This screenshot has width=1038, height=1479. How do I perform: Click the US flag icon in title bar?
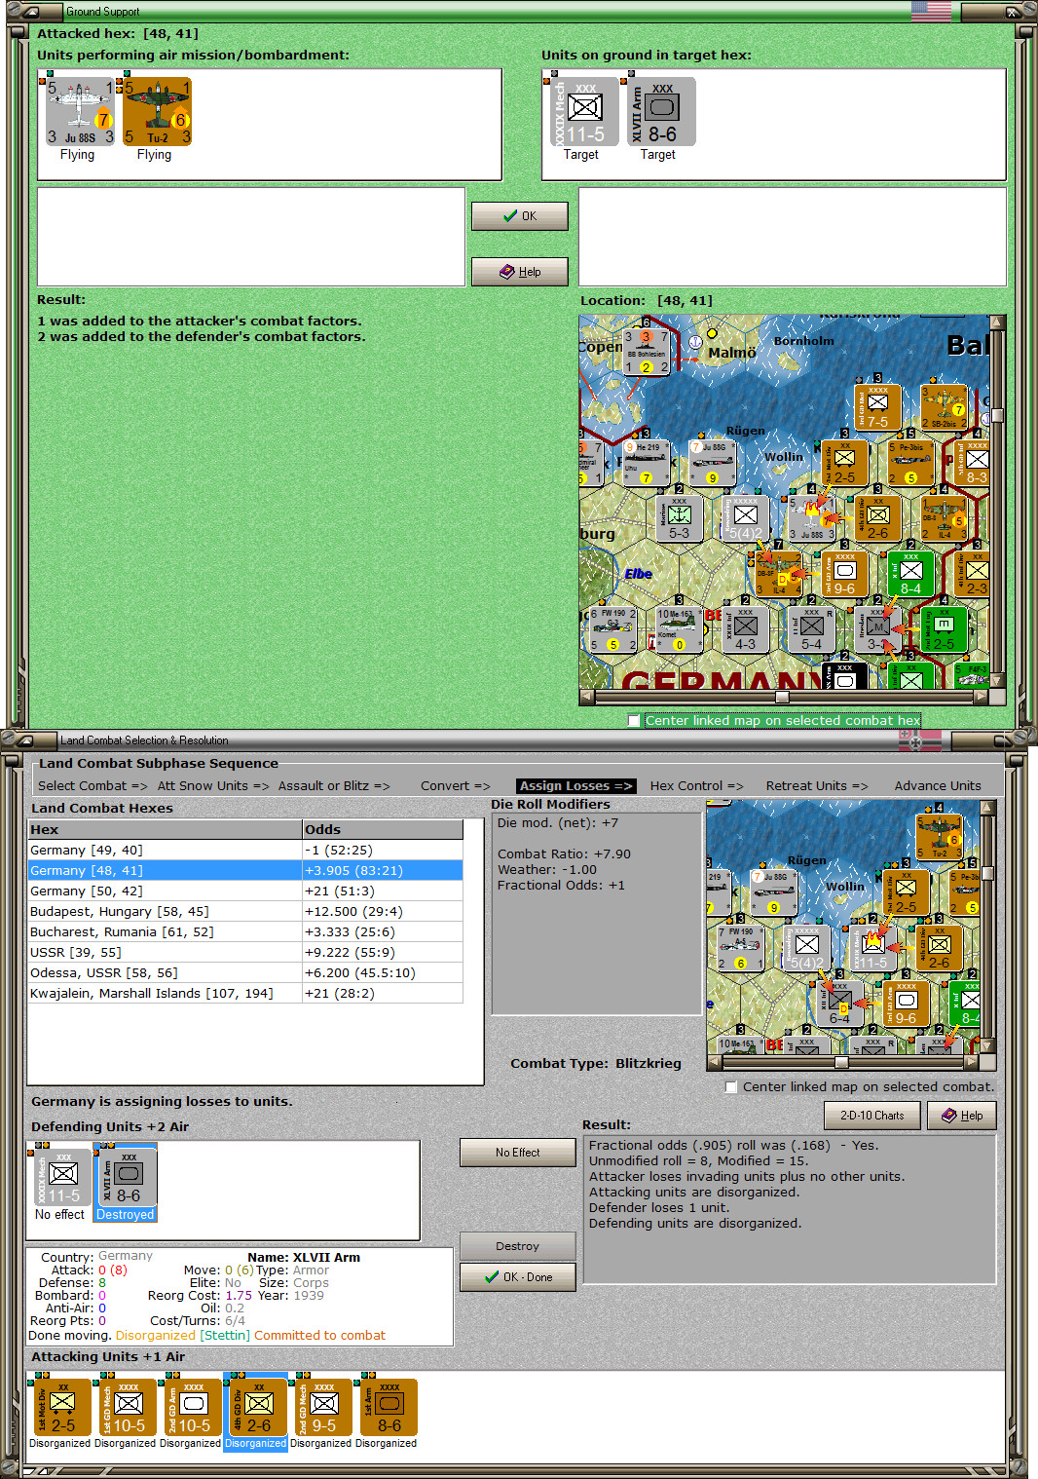tap(931, 11)
